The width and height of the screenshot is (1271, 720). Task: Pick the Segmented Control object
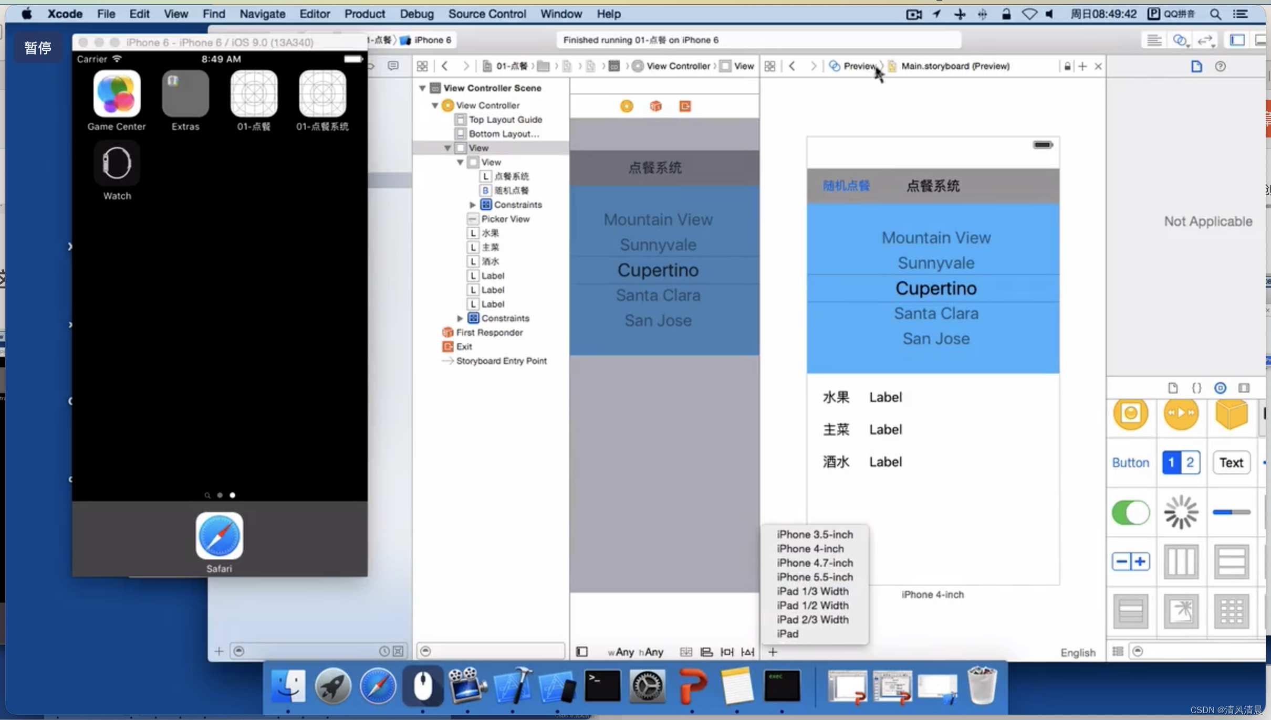pyautogui.click(x=1181, y=462)
